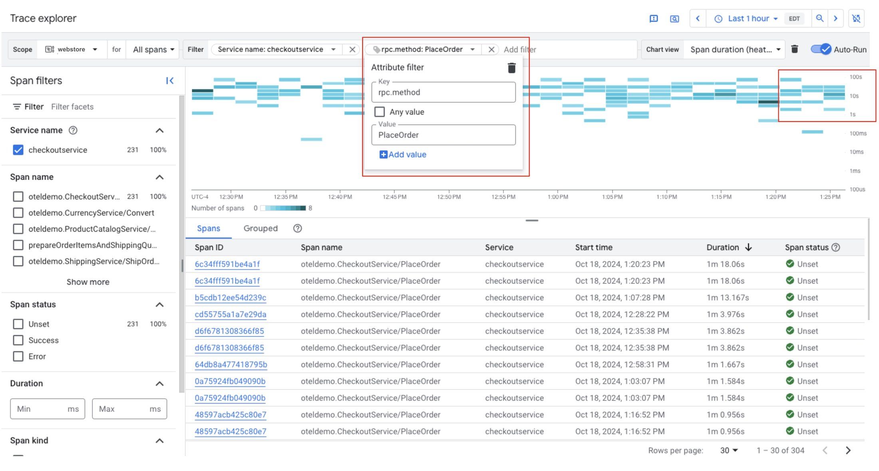Collapse the Span filters panel
879x471 pixels.
coord(170,81)
